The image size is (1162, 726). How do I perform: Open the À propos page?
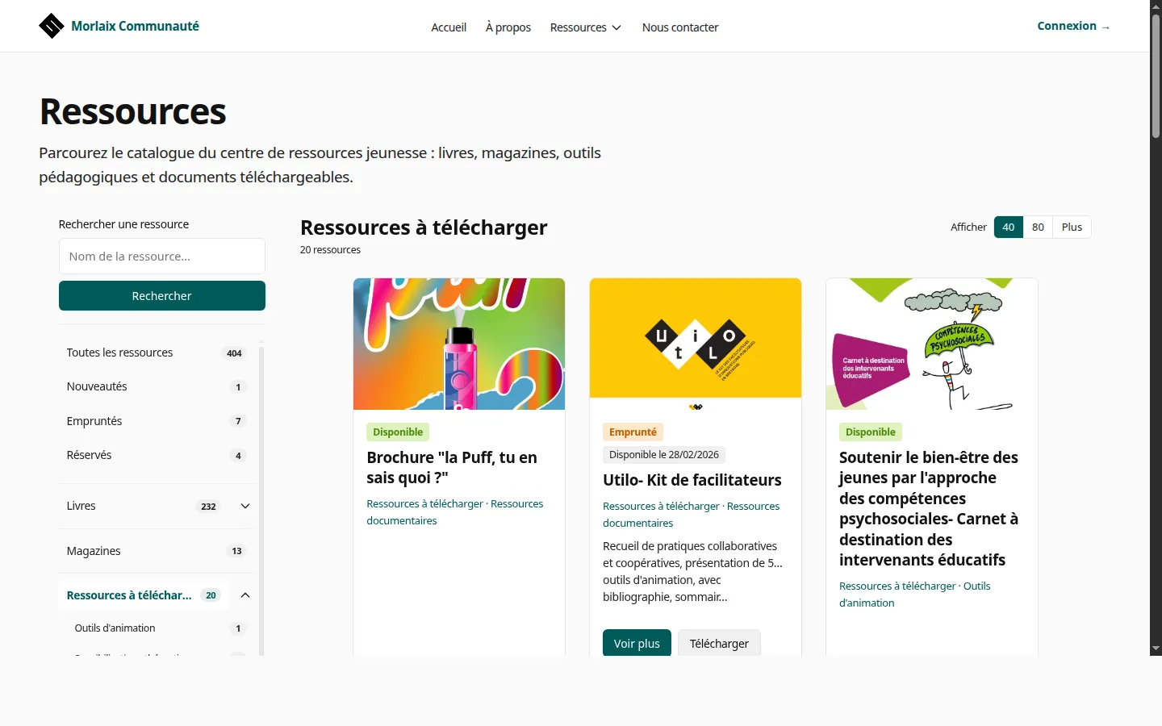[x=508, y=27]
